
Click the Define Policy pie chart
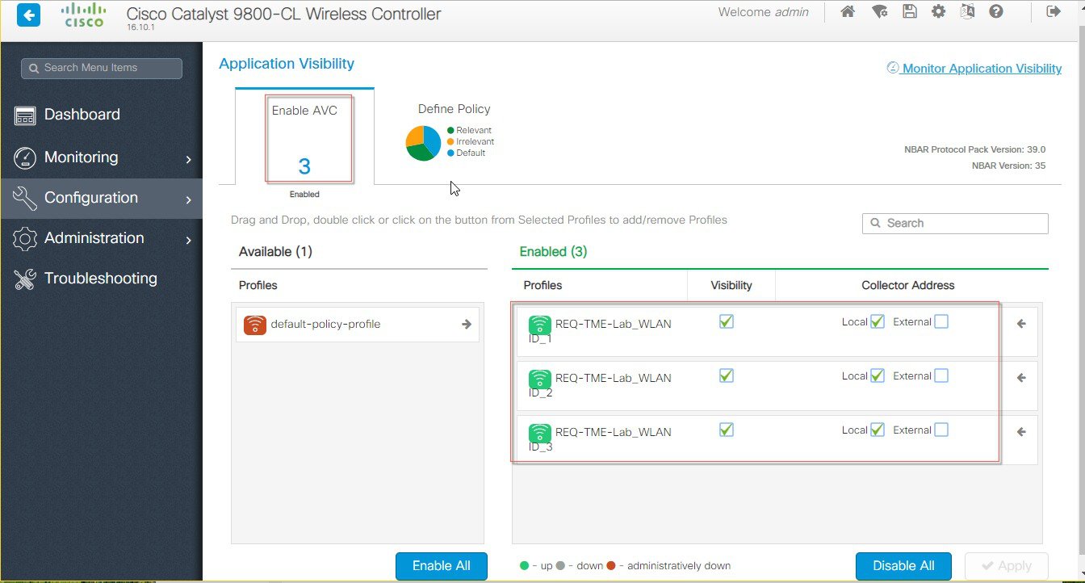(x=423, y=143)
